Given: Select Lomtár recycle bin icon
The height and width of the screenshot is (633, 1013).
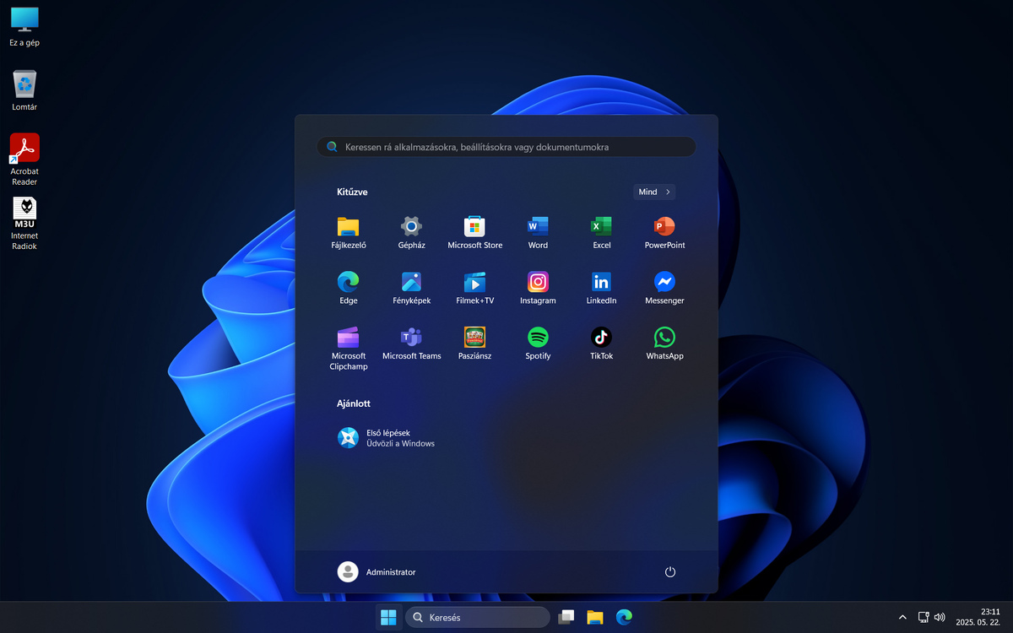Looking at the screenshot, I should click(24, 90).
